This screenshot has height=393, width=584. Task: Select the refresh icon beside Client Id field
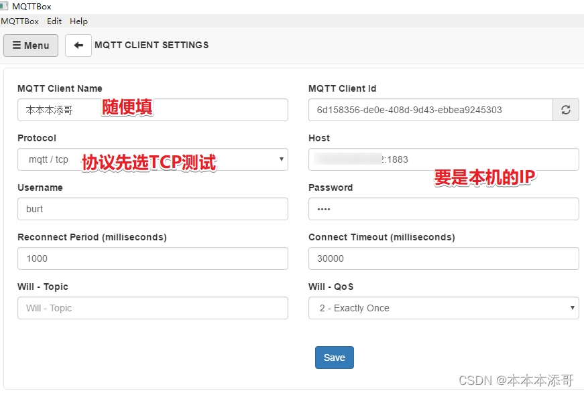(567, 108)
